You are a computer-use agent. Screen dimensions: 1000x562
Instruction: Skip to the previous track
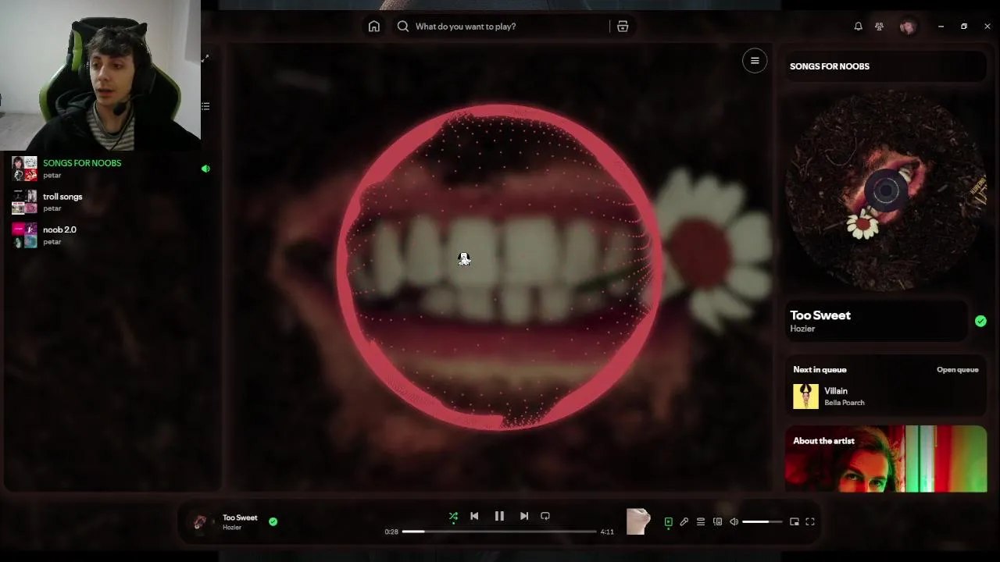474,516
